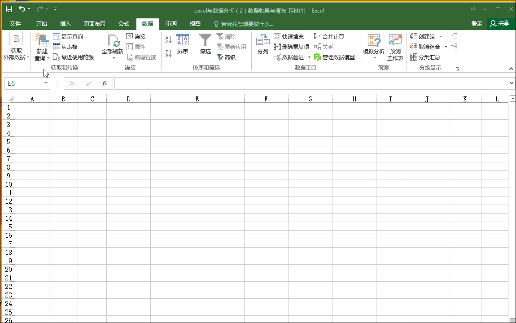Click the Share (共享) button
The image size is (516, 323).
click(x=500, y=24)
